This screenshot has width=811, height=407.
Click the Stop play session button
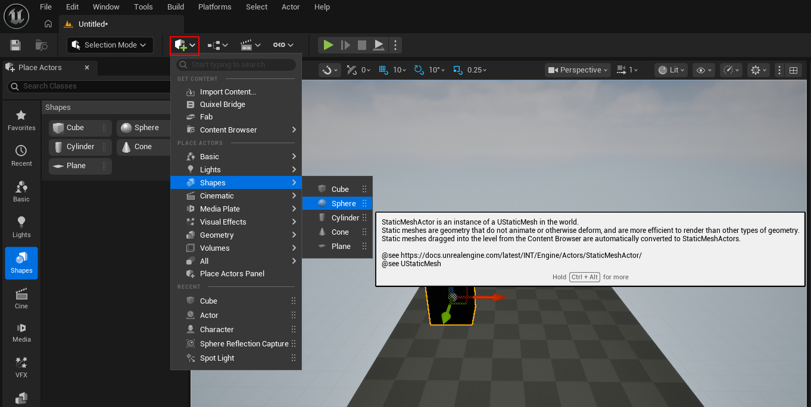[x=362, y=45]
